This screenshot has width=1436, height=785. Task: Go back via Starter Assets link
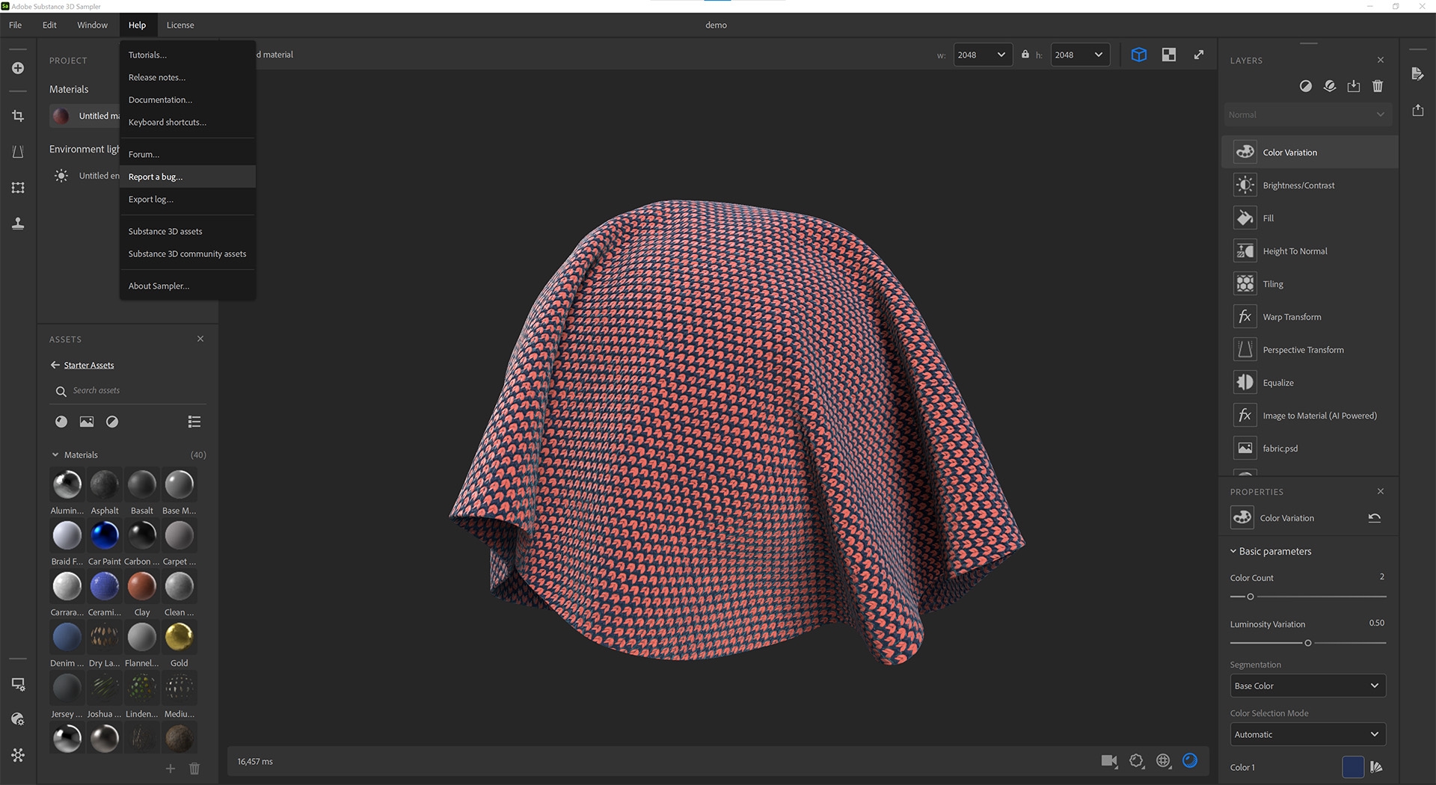click(x=88, y=366)
